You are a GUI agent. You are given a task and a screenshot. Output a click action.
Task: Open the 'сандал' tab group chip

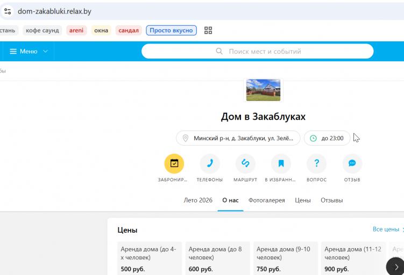click(129, 31)
